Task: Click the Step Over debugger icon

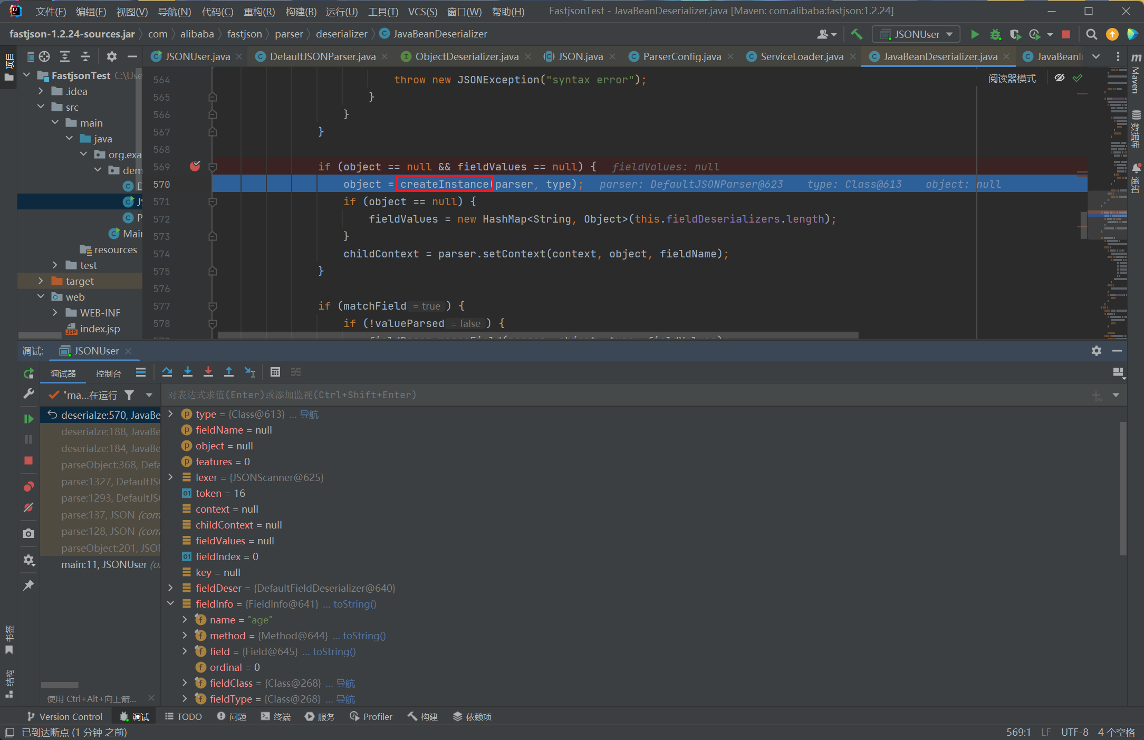Action: tap(167, 372)
